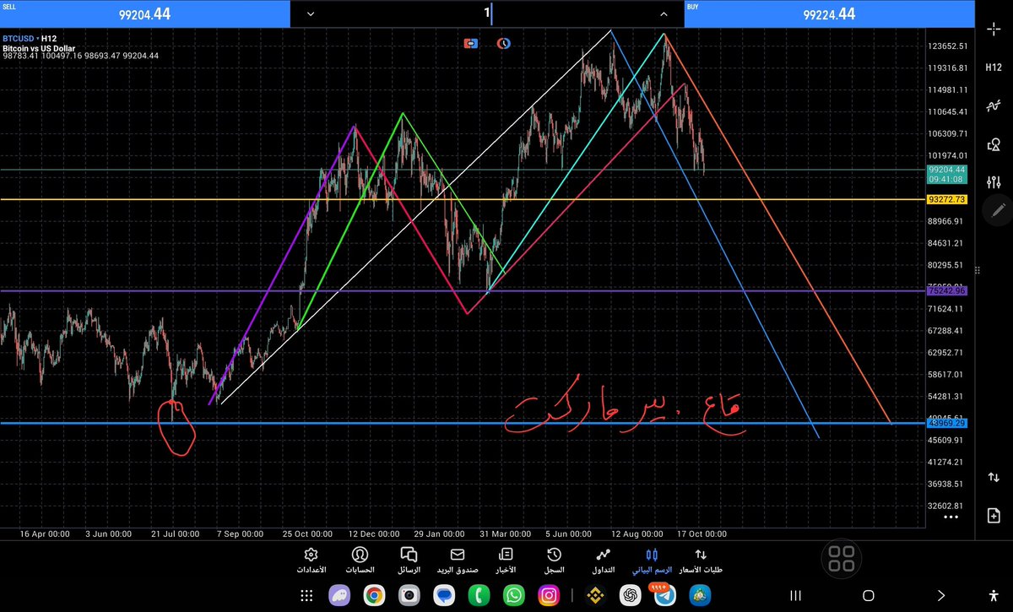Click the 25 Oct 00:00 date label
Viewport: 1013px width, 612px height.
click(308, 533)
